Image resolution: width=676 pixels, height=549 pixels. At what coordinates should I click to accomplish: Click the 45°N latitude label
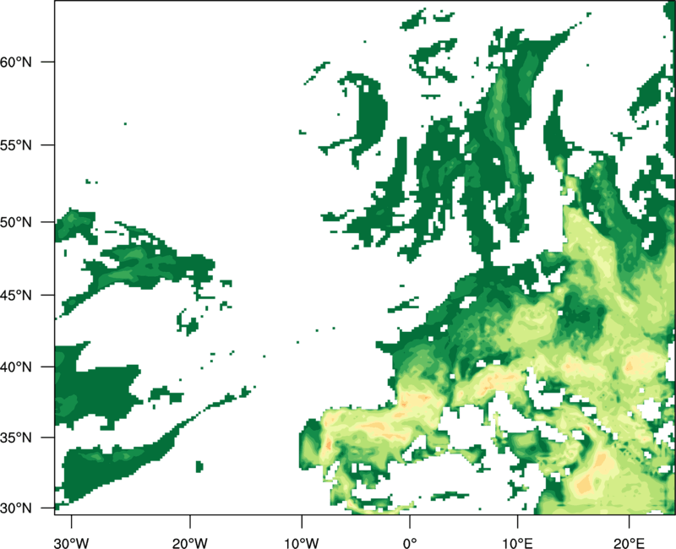[16, 296]
